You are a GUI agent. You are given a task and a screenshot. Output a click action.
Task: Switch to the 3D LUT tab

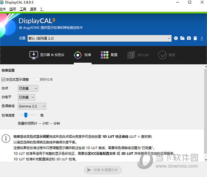(x=138, y=55)
